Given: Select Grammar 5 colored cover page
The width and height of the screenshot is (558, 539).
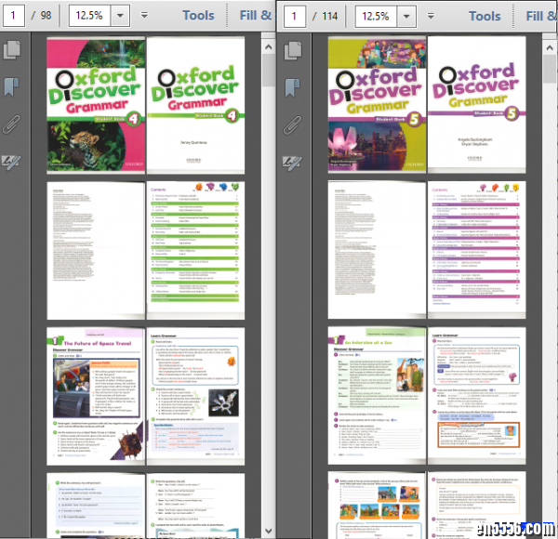Looking at the screenshot, I should 377,106.
